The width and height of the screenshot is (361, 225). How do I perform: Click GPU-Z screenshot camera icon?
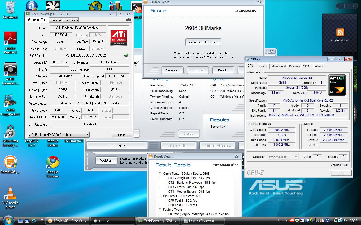[129, 20]
